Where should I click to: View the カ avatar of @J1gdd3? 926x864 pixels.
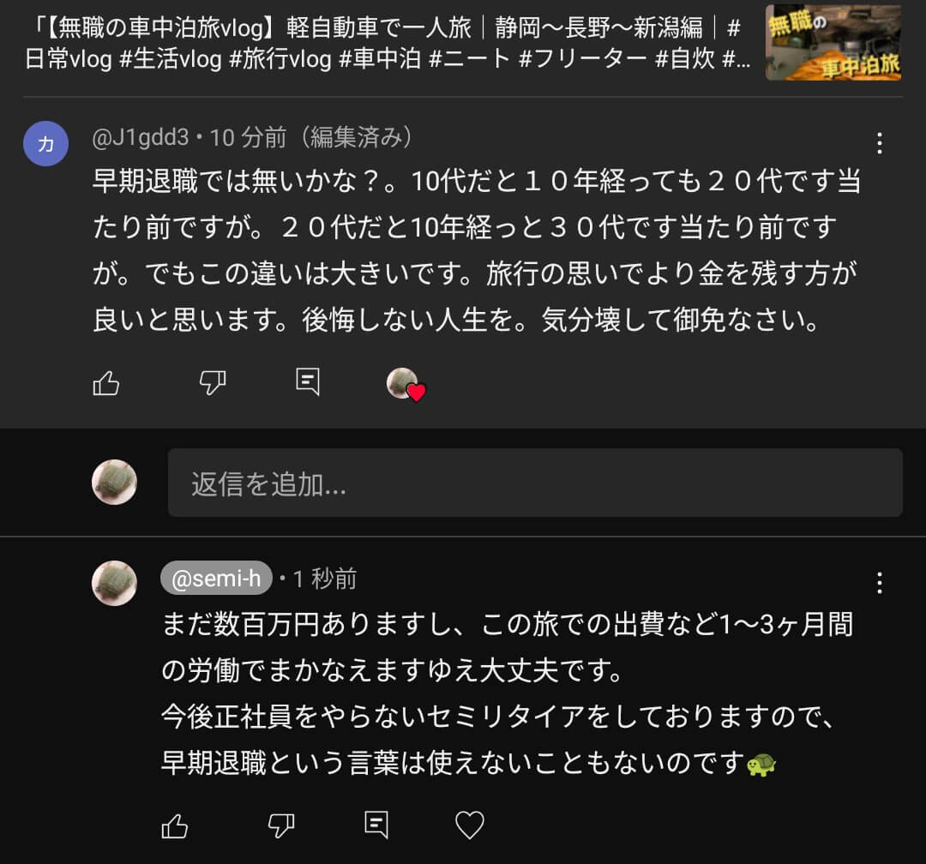point(46,143)
